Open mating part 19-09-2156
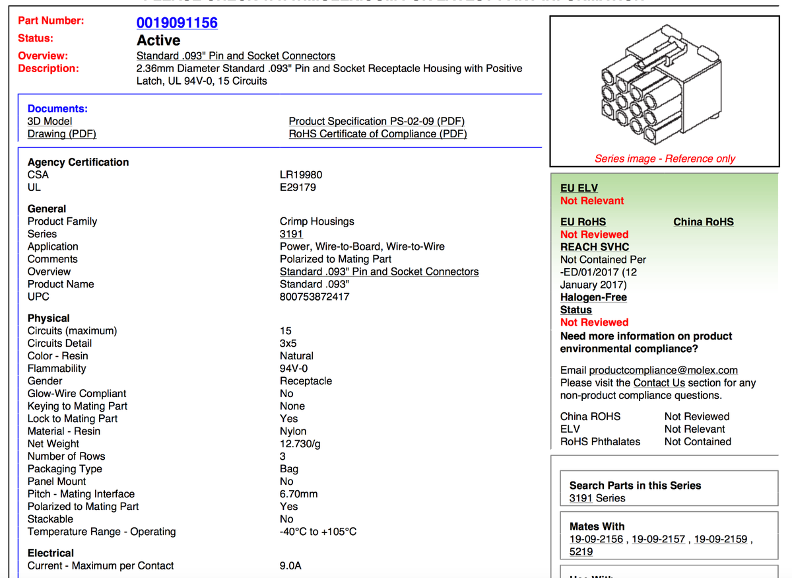Image resolution: width=792 pixels, height=578 pixels. pyautogui.click(x=596, y=540)
